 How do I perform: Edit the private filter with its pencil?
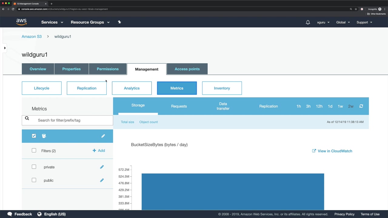102,167
